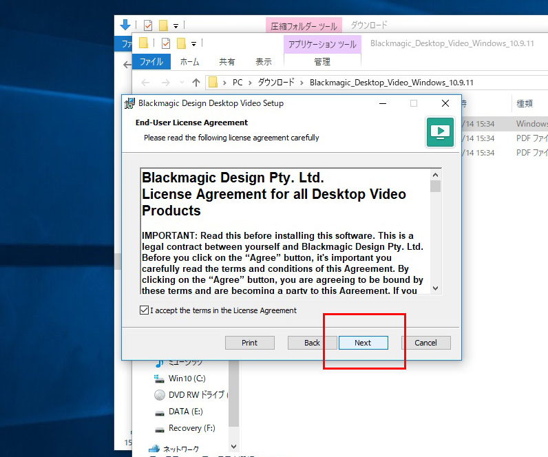Click PC in the address breadcrumb
Viewport: 548px width, 457px height.
coord(238,83)
